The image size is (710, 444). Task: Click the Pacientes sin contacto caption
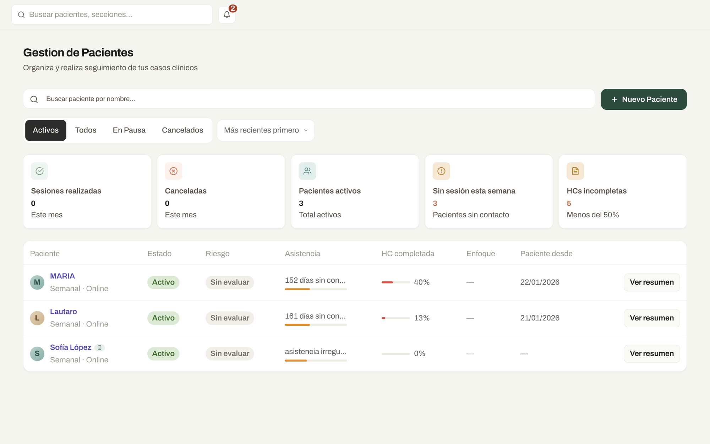tap(471, 215)
